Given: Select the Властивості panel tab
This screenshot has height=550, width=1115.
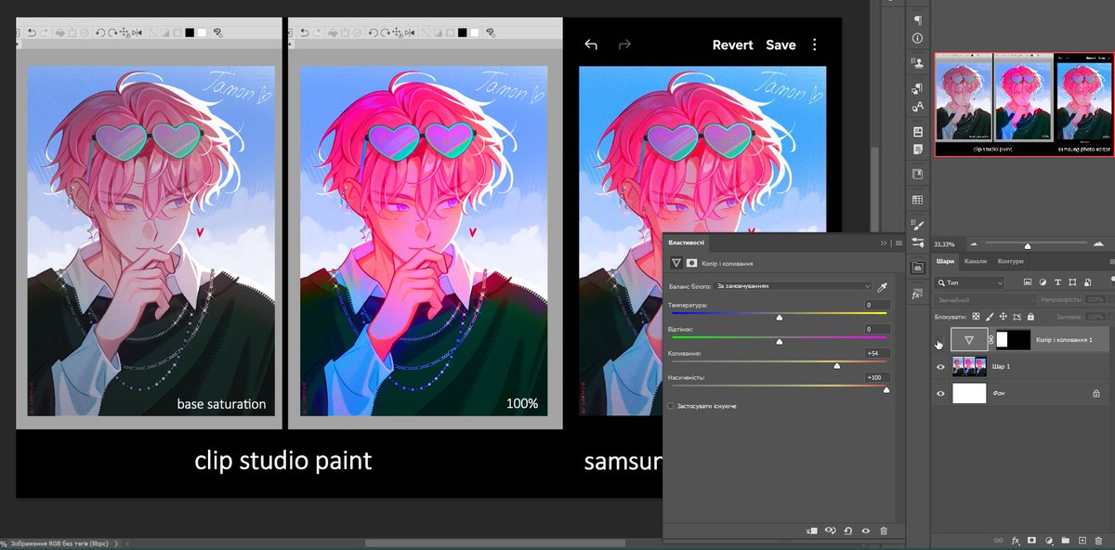Looking at the screenshot, I should (x=686, y=242).
